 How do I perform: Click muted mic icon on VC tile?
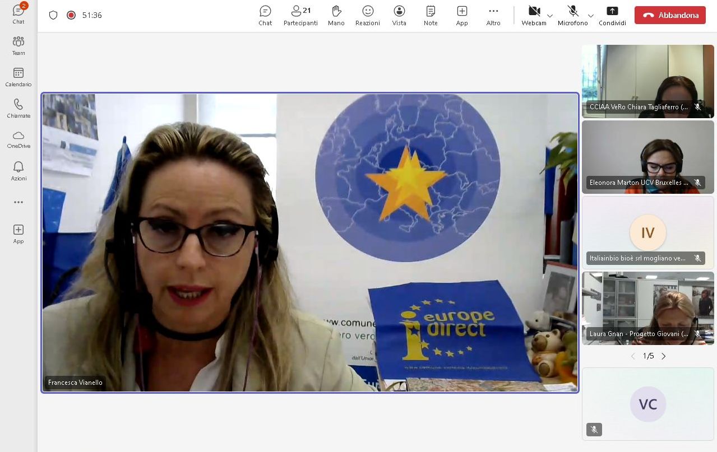click(x=594, y=430)
